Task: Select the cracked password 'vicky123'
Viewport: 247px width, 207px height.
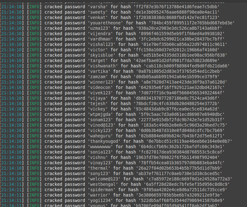Action: click(100, 130)
